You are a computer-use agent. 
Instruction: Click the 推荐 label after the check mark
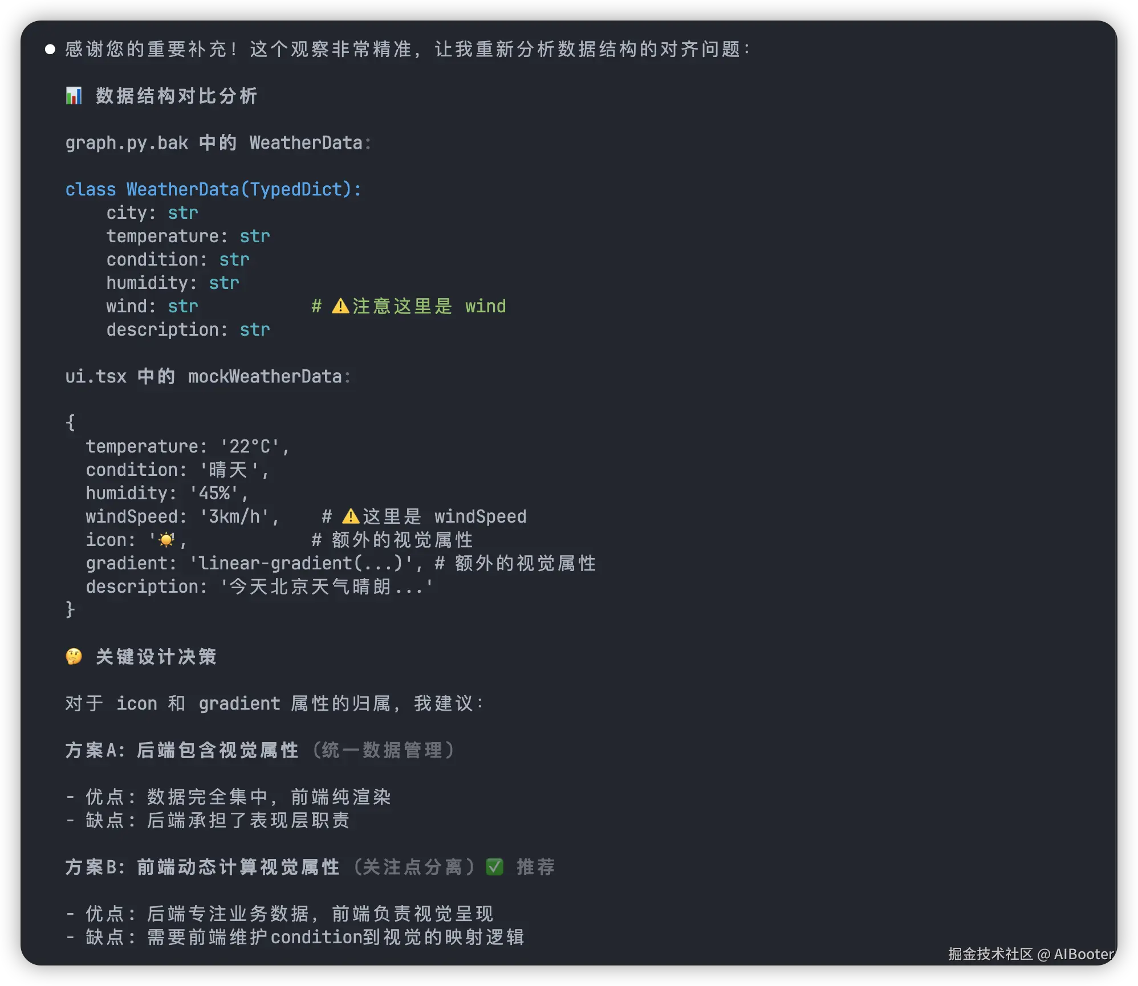pos(535,867)
